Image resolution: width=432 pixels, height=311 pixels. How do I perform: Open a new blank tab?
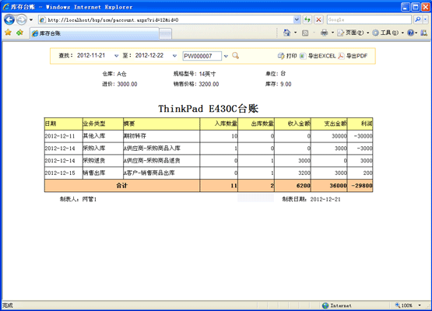click(x=166, y=34)
